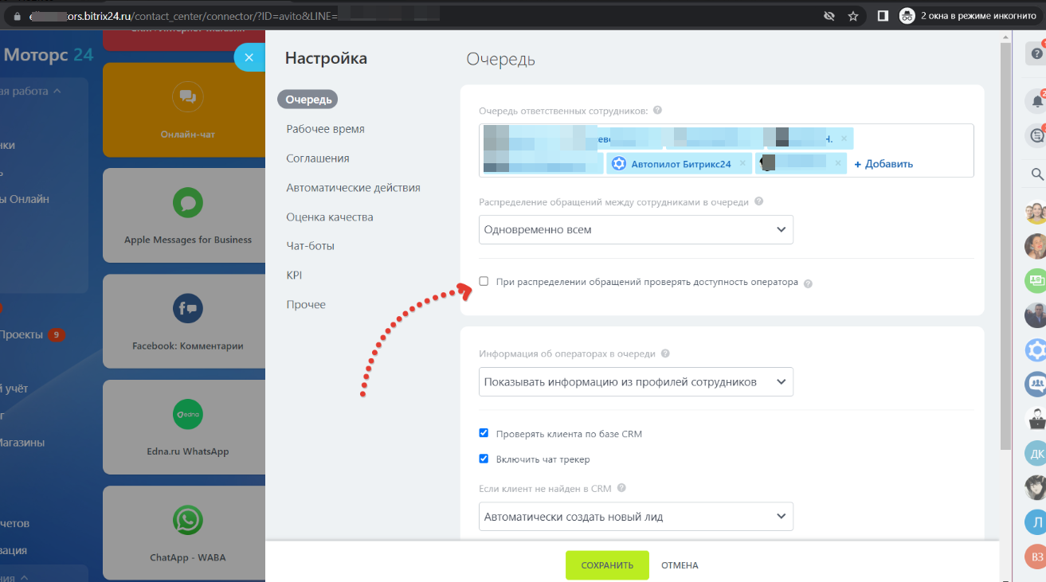Screen dimensions: 1046x582
Task: Close the settings slider with the X button
Action: click(249, 57)
